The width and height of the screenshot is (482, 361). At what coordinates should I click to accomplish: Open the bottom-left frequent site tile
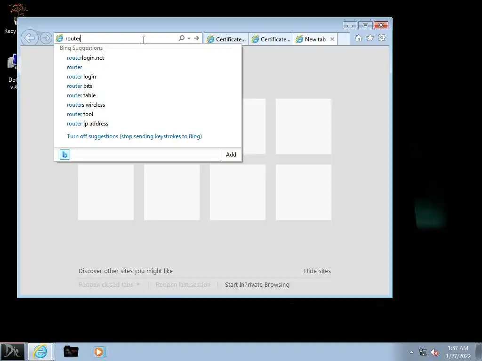pyautogui.click(x=106, y=192)
